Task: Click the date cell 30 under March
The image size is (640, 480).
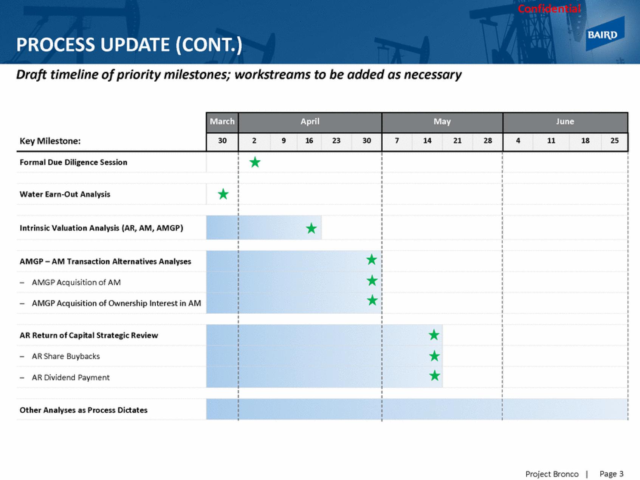Action: tap(222, 141)
